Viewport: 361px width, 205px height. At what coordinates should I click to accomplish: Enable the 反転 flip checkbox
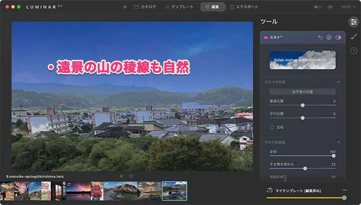pos(272,127)
